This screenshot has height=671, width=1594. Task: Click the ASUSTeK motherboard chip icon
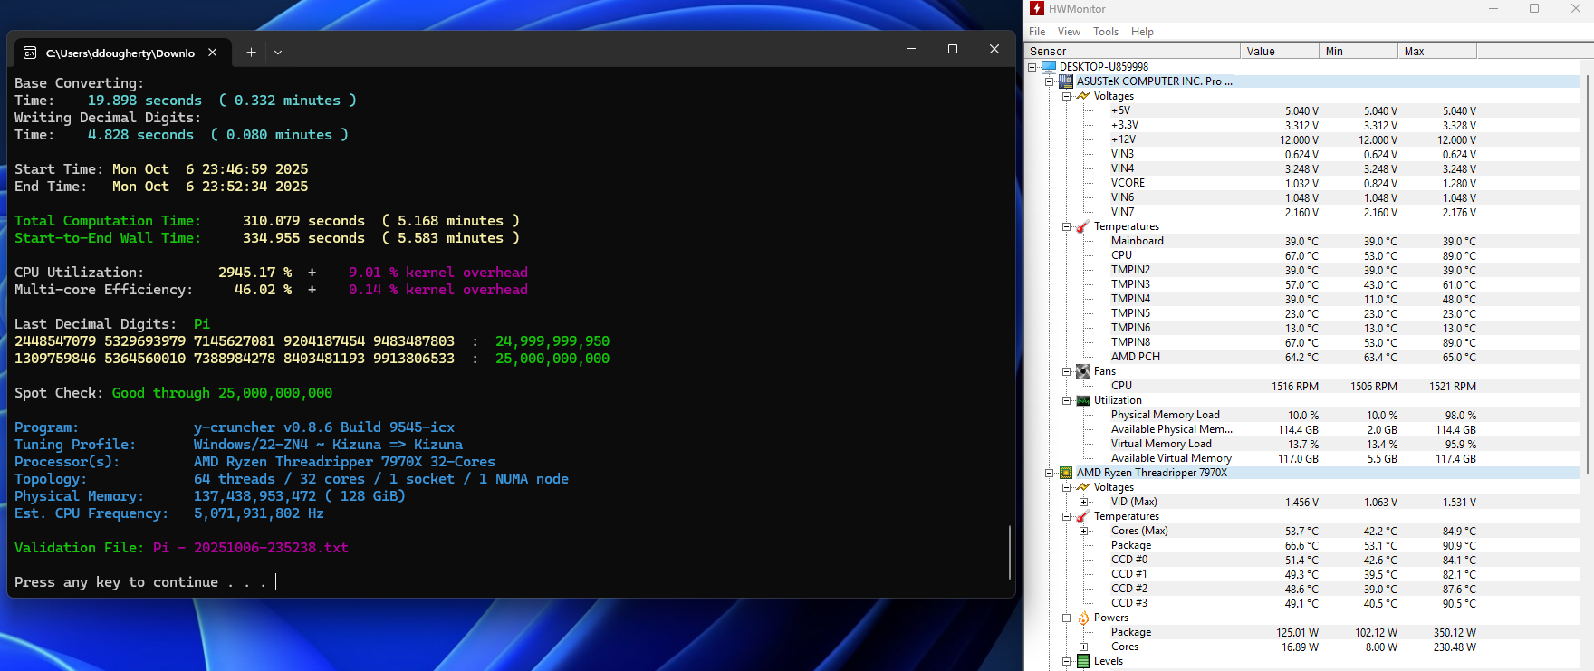click(1066, 81)
